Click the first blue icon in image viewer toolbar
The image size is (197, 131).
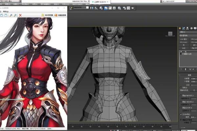point(1,15)
